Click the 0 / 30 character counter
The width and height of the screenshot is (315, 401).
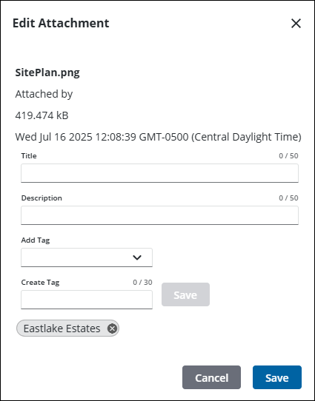pyautogui.click(x=142, y=283)
